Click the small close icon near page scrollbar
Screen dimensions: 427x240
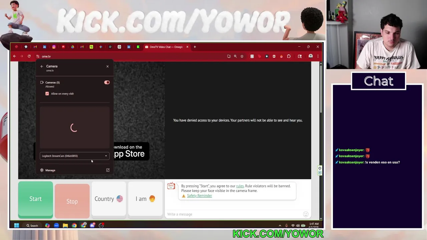(320, 168)
